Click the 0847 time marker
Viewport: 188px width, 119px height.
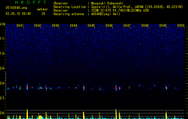(127, 26)
